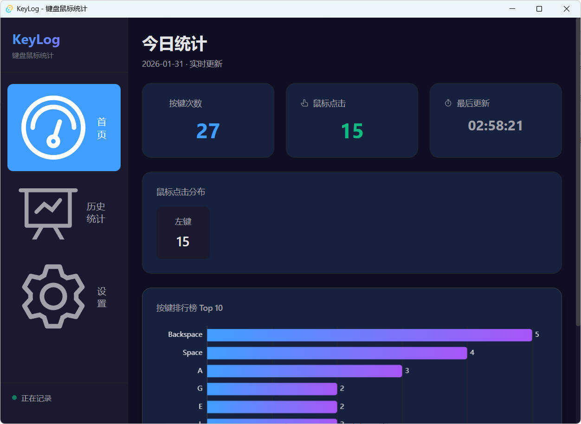Click the KeyLog heading in the sidebar
The image size is (581, 424).
tap(36, 39)
